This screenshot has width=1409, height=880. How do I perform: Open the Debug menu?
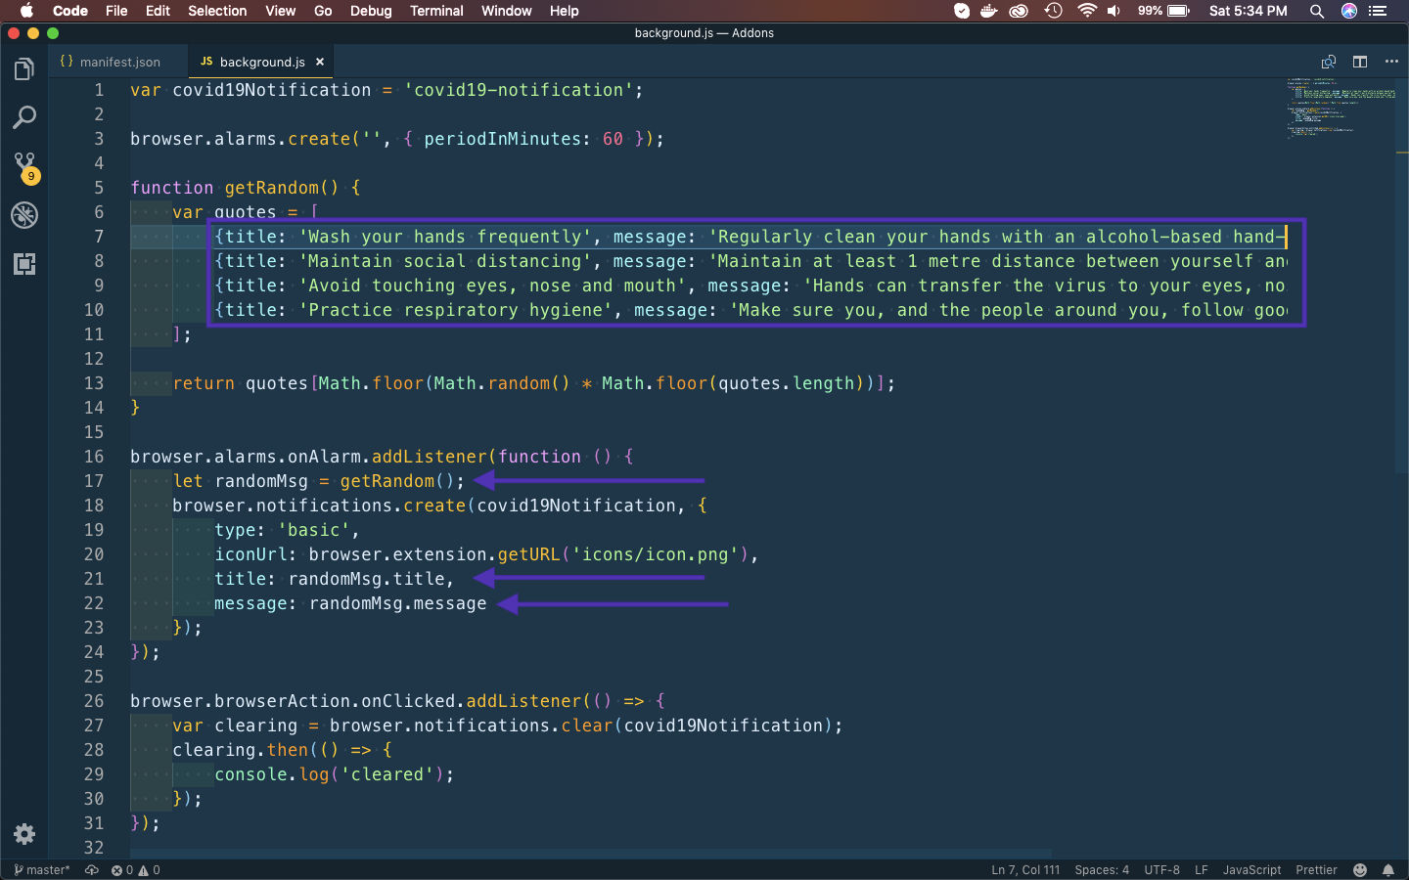(371, 11)
